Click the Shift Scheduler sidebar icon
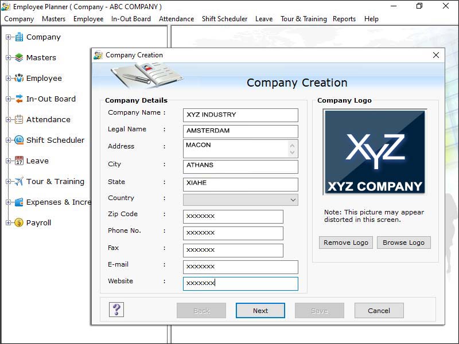Image resolution: width=459 pixels, height=344 pixels. click(x=20, y=140)
